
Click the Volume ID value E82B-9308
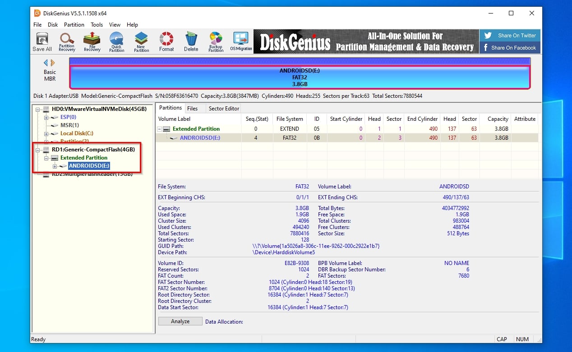pyautogui.click(x=297, y=263)
